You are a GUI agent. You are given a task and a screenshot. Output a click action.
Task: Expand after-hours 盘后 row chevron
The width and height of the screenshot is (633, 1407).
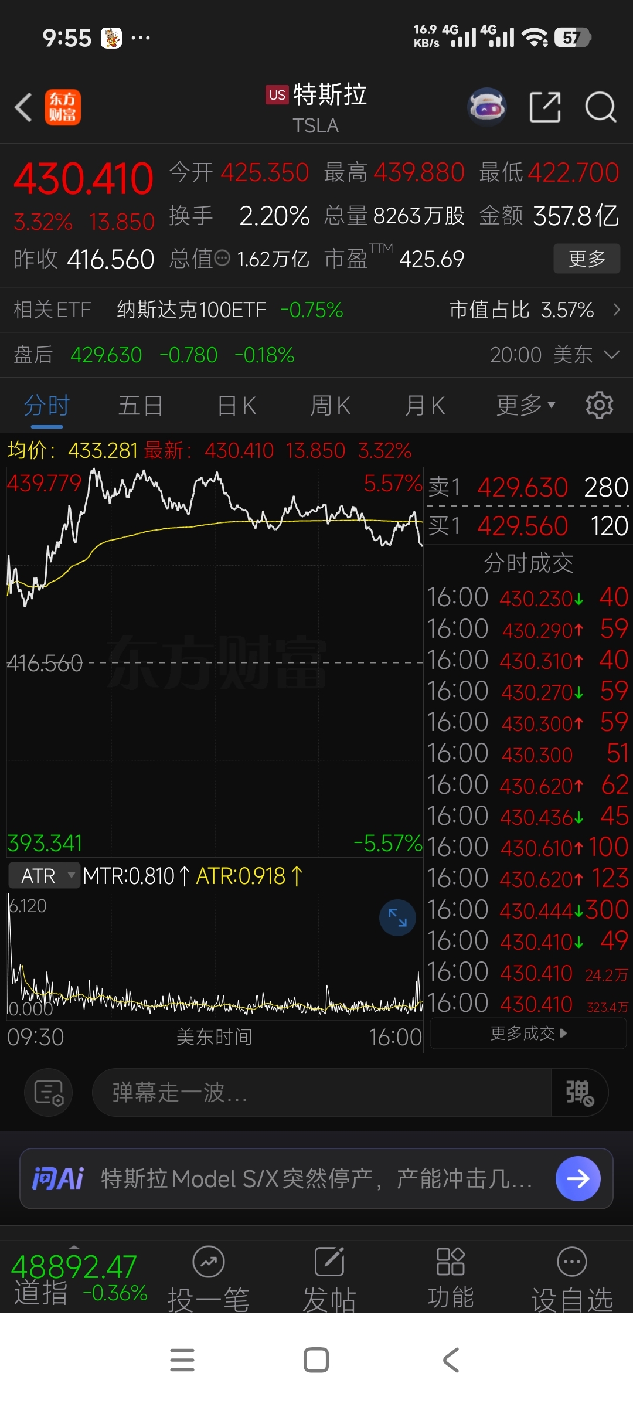coord(611,355)
